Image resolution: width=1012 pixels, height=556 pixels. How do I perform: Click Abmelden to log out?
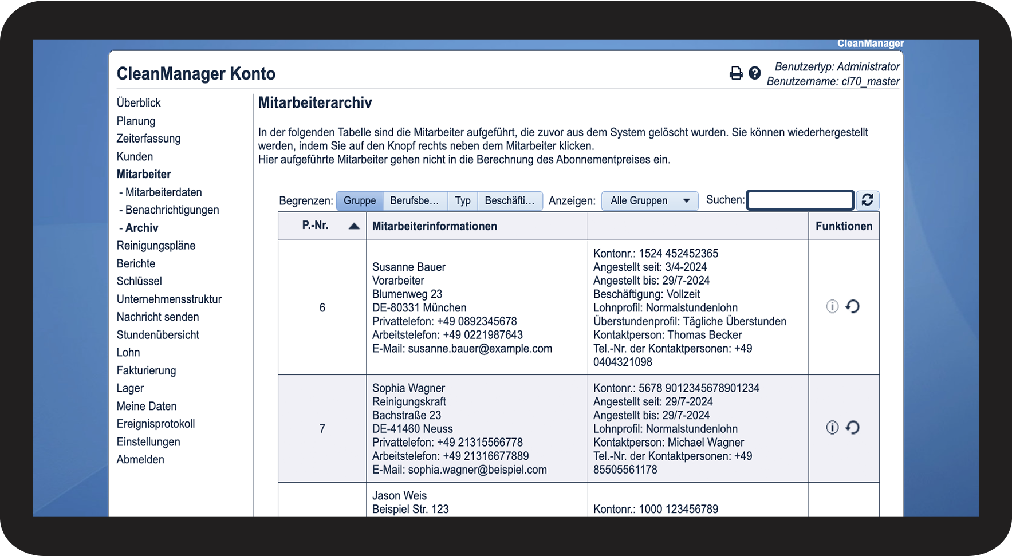pyautogui.click(x=140, y=460)
